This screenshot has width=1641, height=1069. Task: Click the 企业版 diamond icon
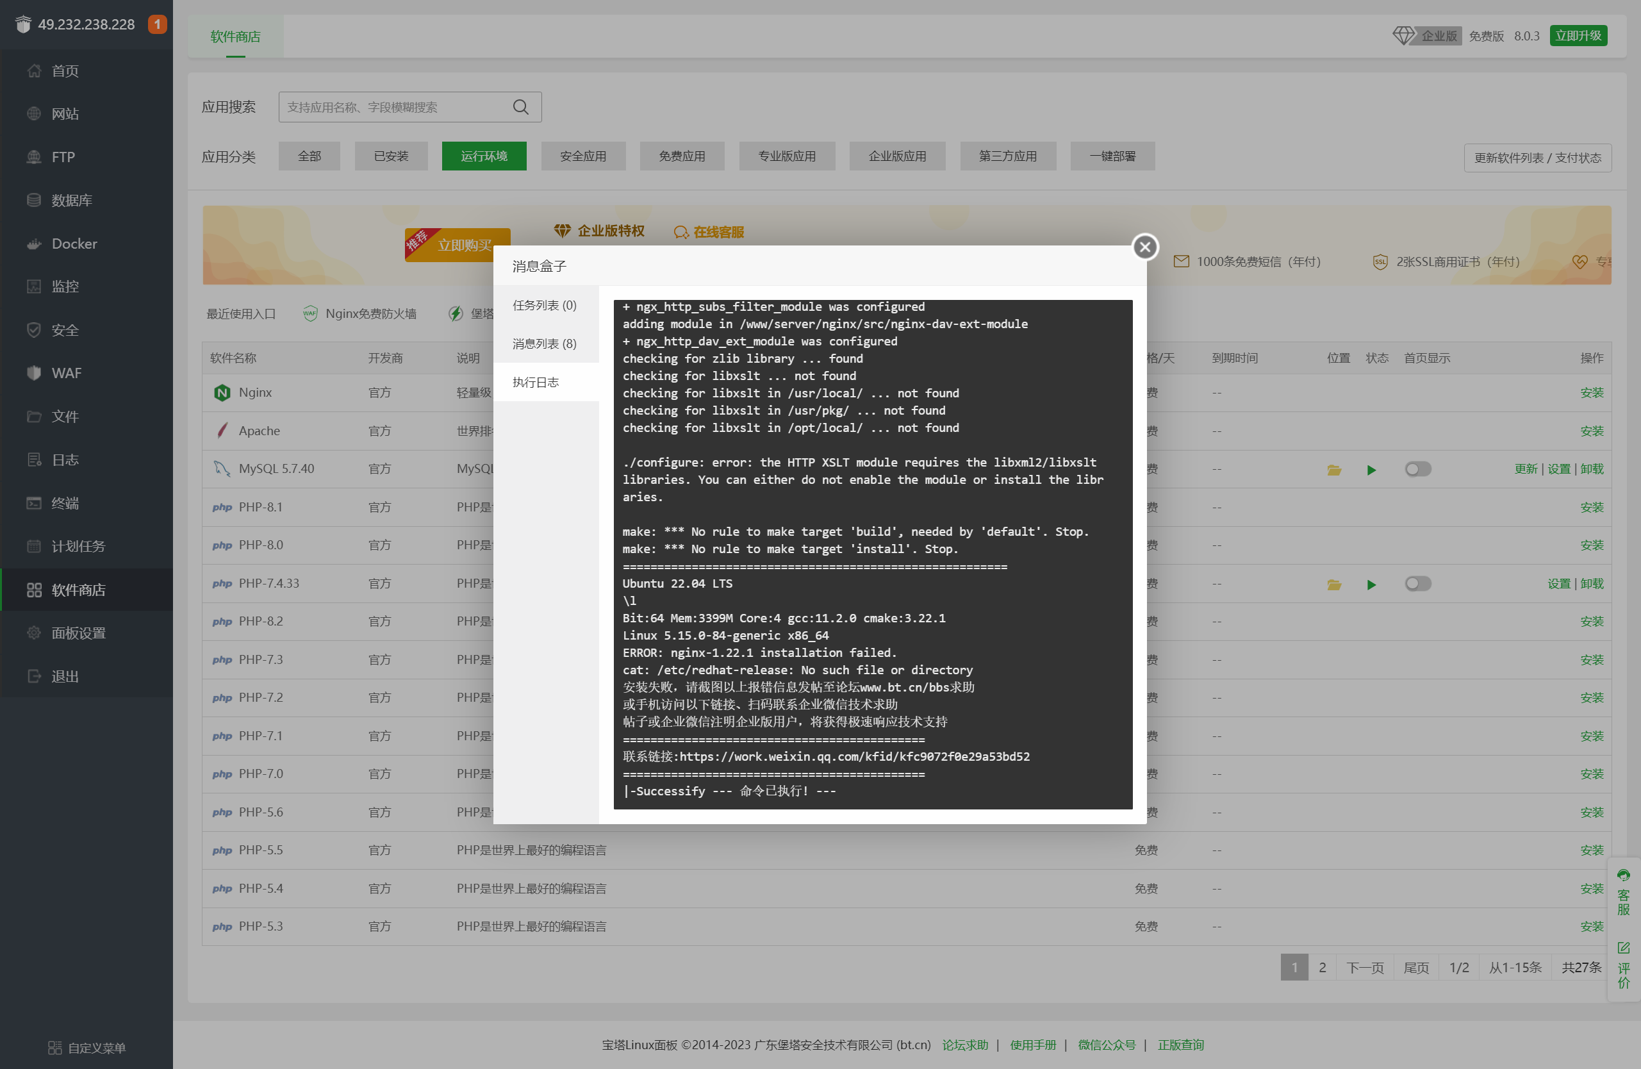click(1403, 35)
